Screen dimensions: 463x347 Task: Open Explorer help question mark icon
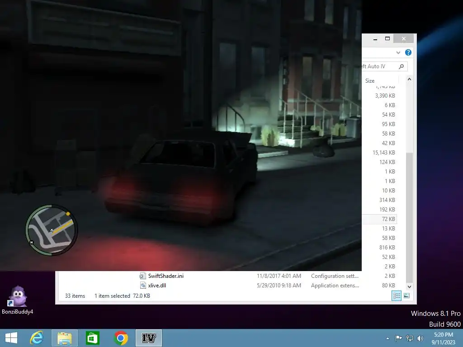pos(408,52)
